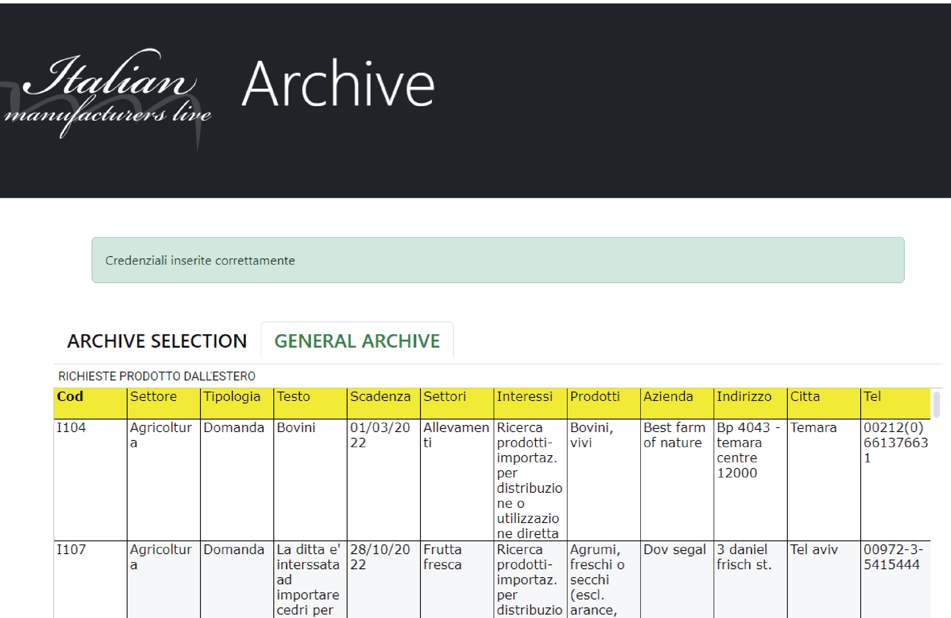The width and height of the screenshot is (951, 618).
Task: Click the Settore column header
Action: coord(164,404)
